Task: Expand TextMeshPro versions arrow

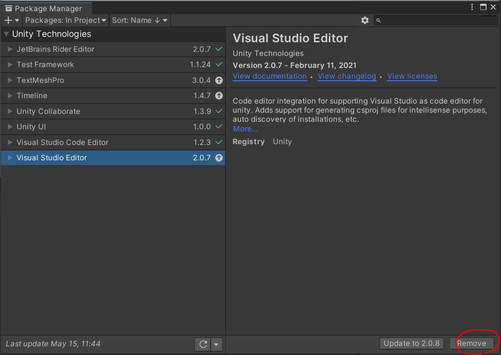Action: [10, 80]
